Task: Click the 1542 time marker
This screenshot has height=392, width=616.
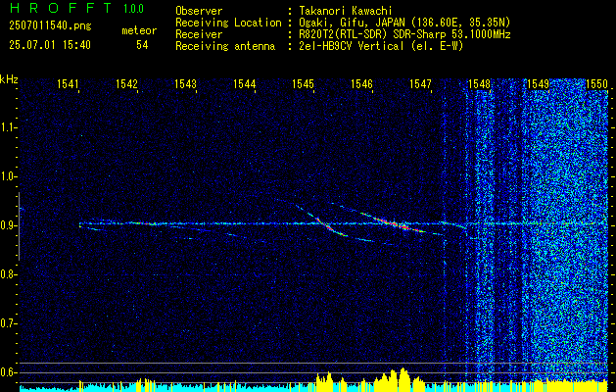Action: 127,83
